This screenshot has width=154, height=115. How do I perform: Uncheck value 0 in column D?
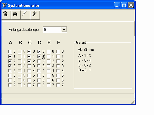point(39,52)
